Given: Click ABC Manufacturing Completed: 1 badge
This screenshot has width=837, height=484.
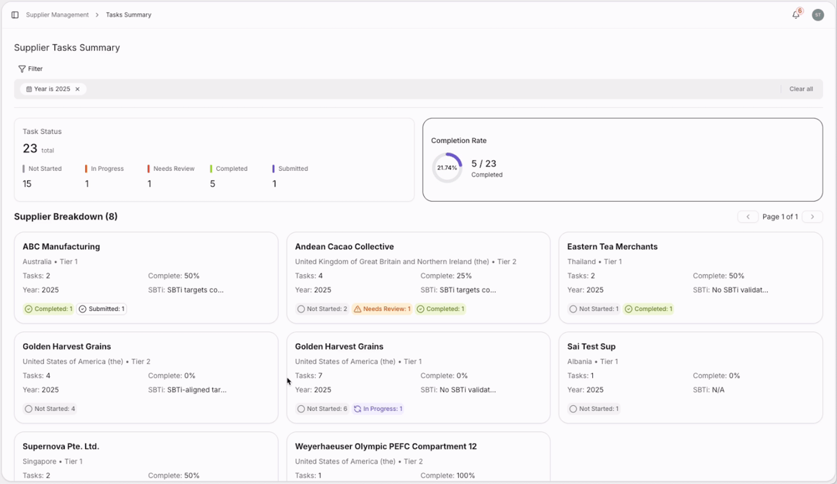Looking at the screenshot, I should point(48,309).
